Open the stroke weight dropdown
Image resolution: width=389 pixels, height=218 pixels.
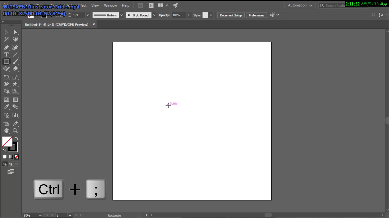click(87, 15)
